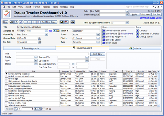Screen dimensions: 164x116
Task: Expand the Filter by Opened Date Period dropdown
Action: [x=127, y=23]
